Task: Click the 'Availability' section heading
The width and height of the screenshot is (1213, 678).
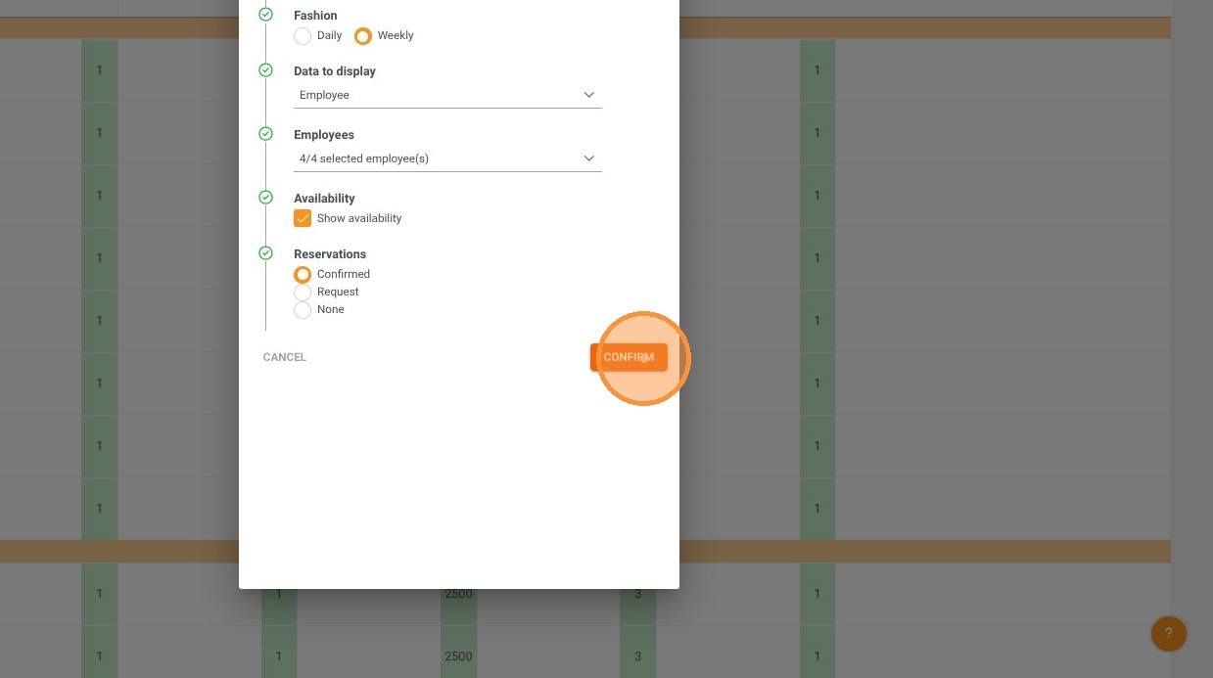Action: coord(324,199)
